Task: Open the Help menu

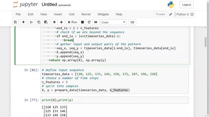Action: point(119,14)
